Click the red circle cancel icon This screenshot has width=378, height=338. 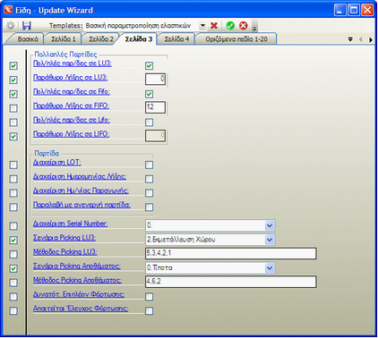coord(244,26)
